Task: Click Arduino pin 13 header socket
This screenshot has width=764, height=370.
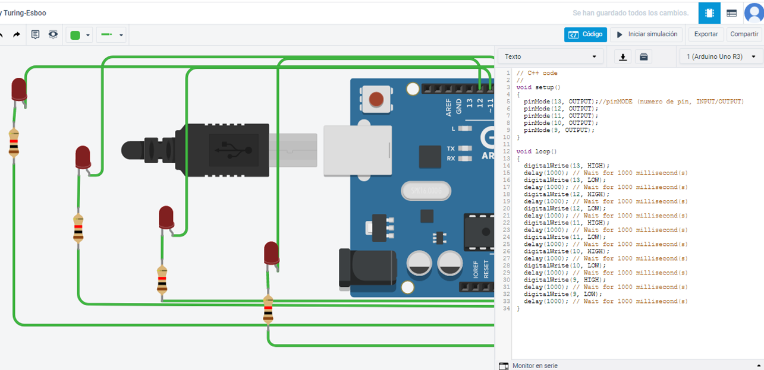Action: (x=469, y=88)
